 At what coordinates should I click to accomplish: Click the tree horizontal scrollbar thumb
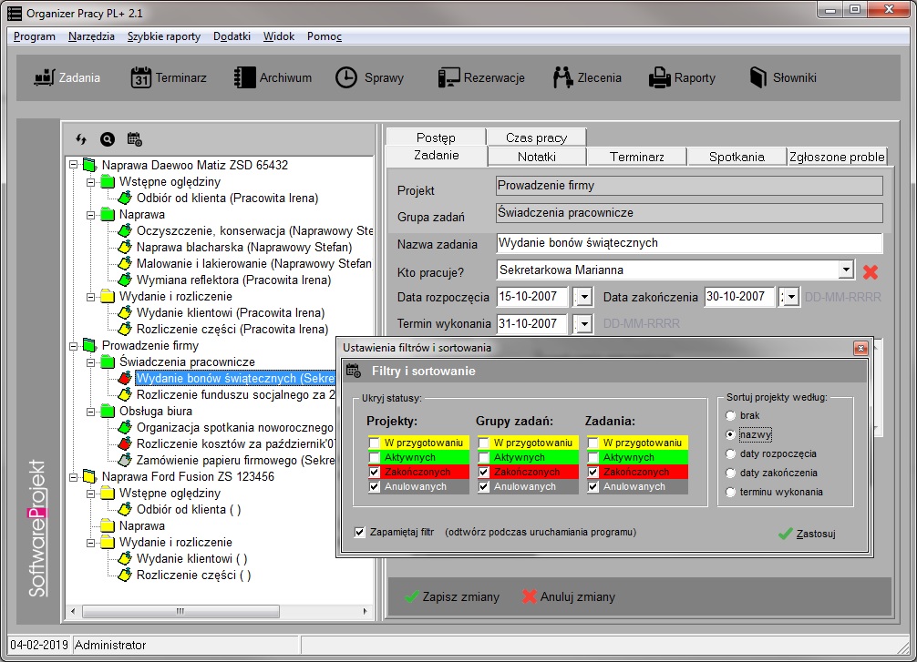pyautogui.click(x=180, y=611)
